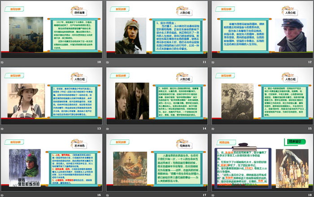This screenshot has width=314, height=197.
Task: Click the slide number label "12"
Action: coord(310,62)
